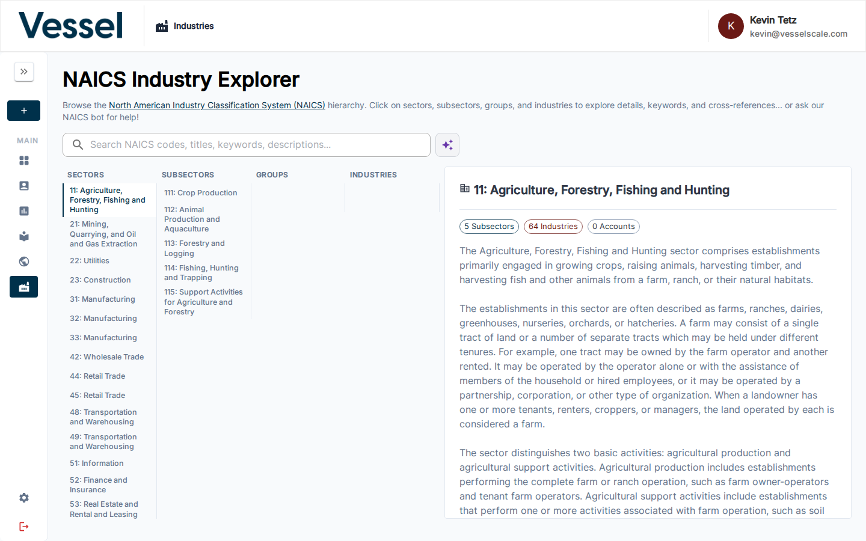Click the plus button in the sidebar
The image size is (866, 541).
[24, 111]
